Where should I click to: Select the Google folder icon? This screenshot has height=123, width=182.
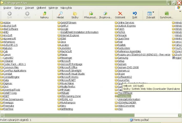59,29
